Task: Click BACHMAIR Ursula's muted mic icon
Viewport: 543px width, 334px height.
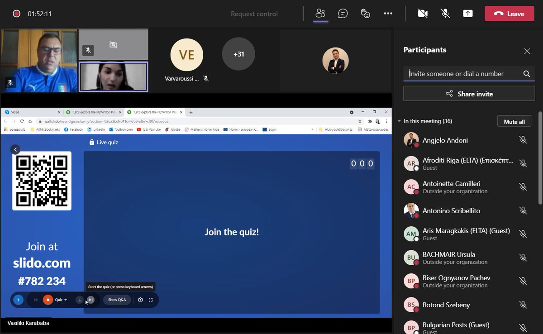Action: point(523,258)
